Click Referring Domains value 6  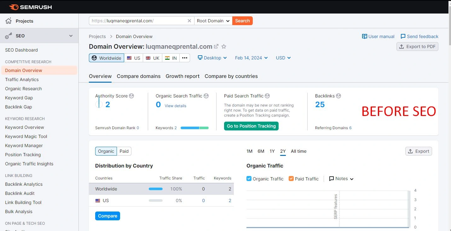(350, 128)
